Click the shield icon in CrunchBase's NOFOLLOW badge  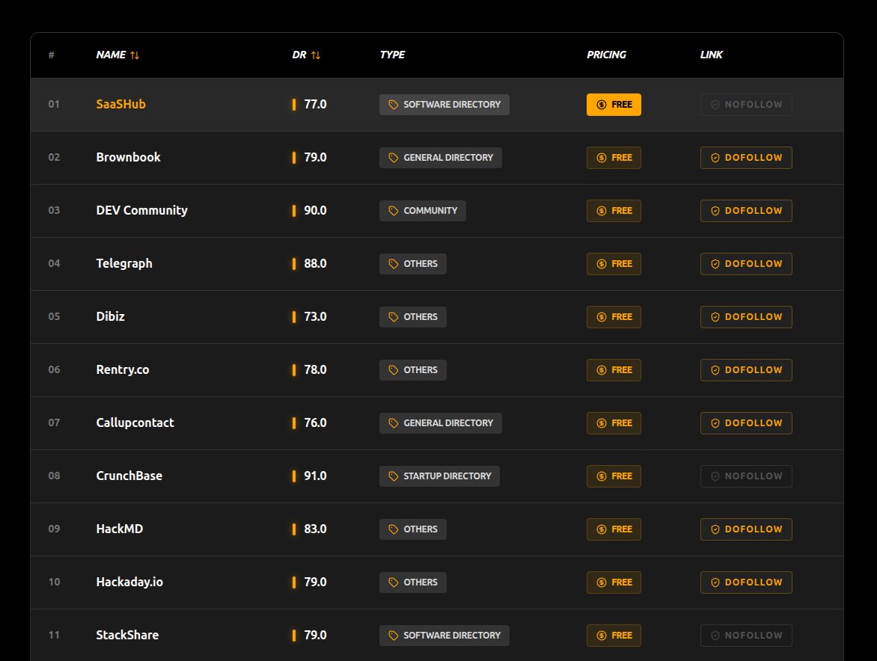click(715, 476)
